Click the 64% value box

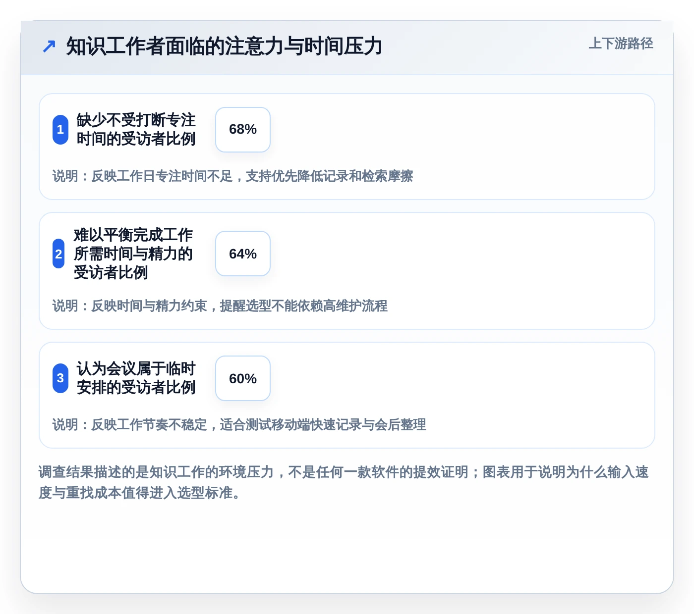coord(243,254)
